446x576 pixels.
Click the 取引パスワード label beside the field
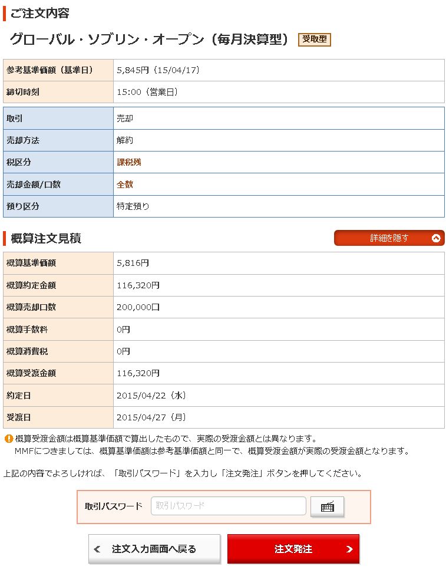[114, 506]
